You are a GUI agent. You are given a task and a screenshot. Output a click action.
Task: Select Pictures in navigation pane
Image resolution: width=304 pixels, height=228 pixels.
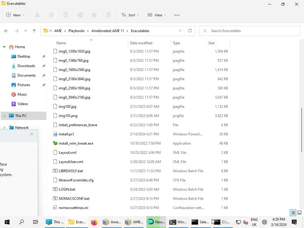[24, 85]
